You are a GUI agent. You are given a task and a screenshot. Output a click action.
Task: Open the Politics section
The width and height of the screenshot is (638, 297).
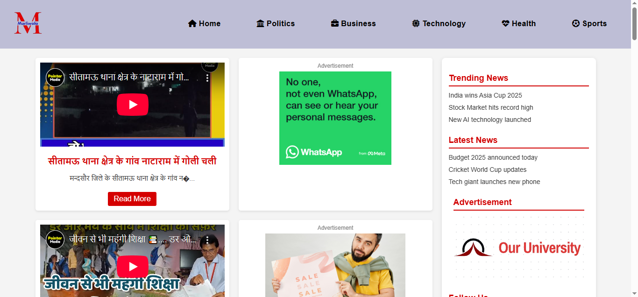(276, 23)
